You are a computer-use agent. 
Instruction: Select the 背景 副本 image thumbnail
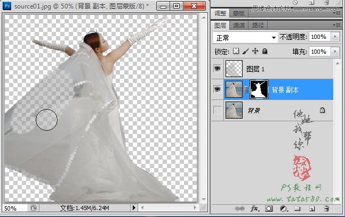tap(234, 89)
